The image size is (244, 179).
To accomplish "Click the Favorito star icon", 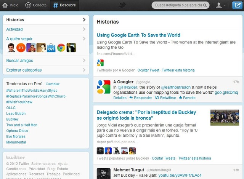I will pos(180,97).
